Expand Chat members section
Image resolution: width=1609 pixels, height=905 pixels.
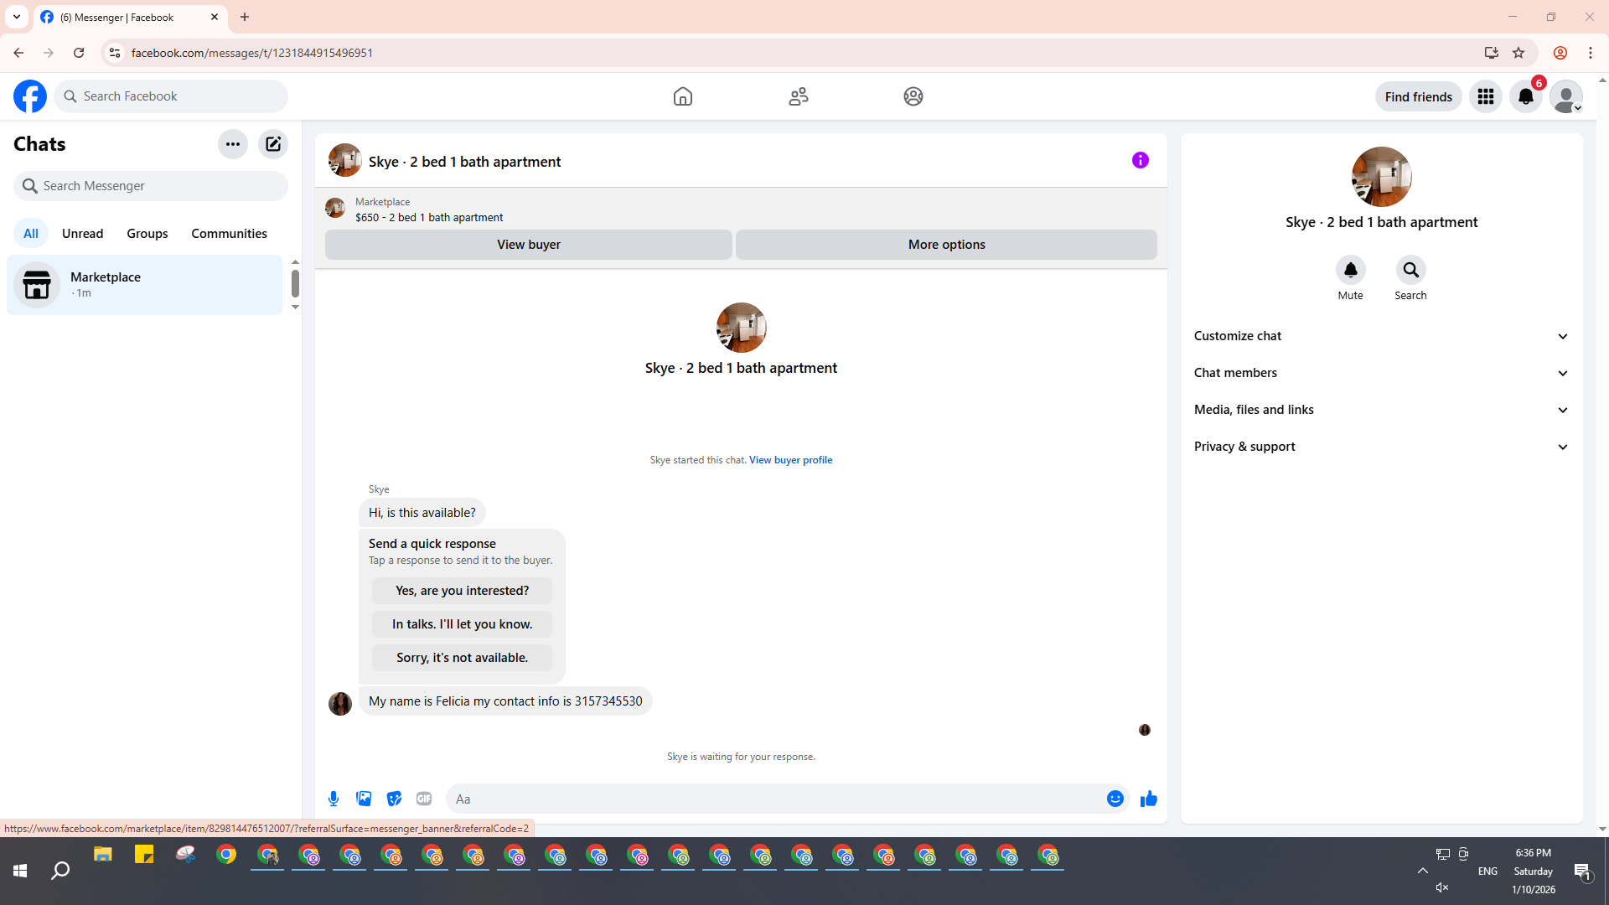click(x=1381, y=373)
